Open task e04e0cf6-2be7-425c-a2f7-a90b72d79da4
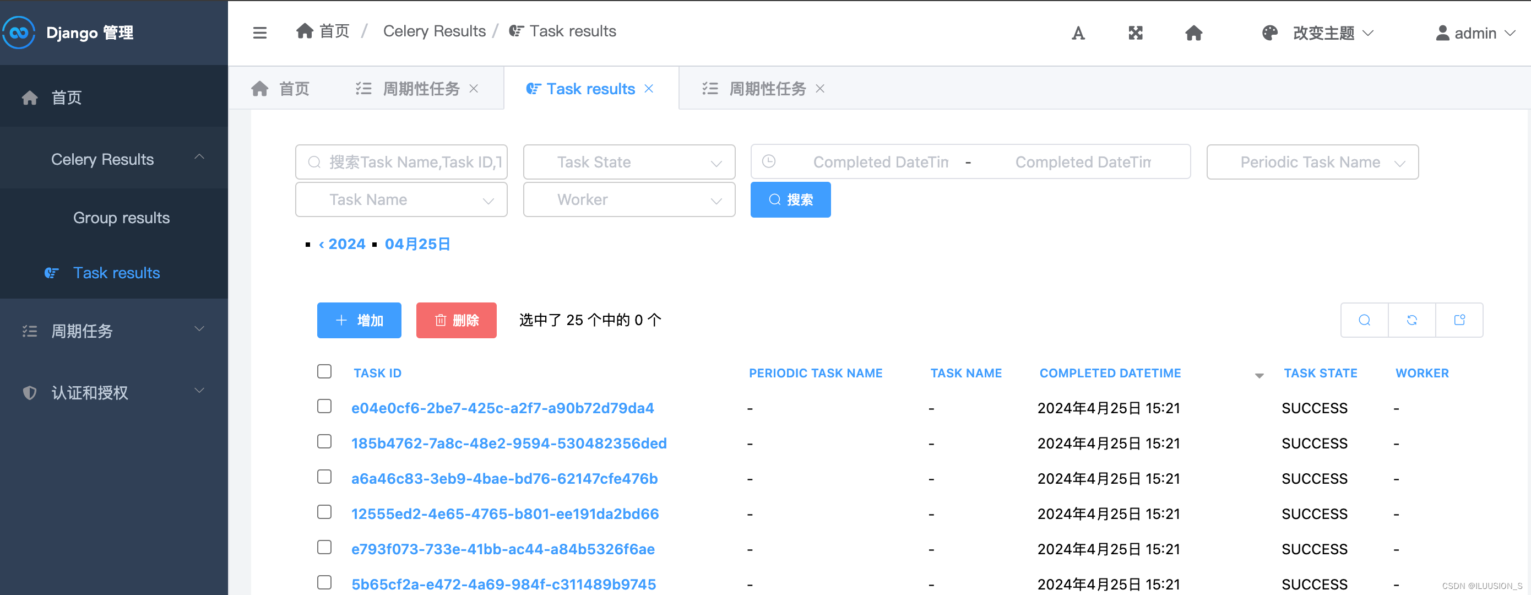Screen dimensions: 1531x595 (x=503, y=408)
